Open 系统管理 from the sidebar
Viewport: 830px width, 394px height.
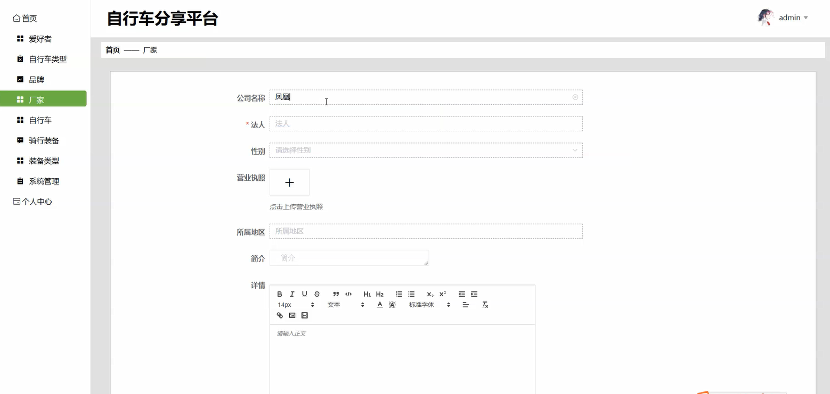[x=42, y=181]
